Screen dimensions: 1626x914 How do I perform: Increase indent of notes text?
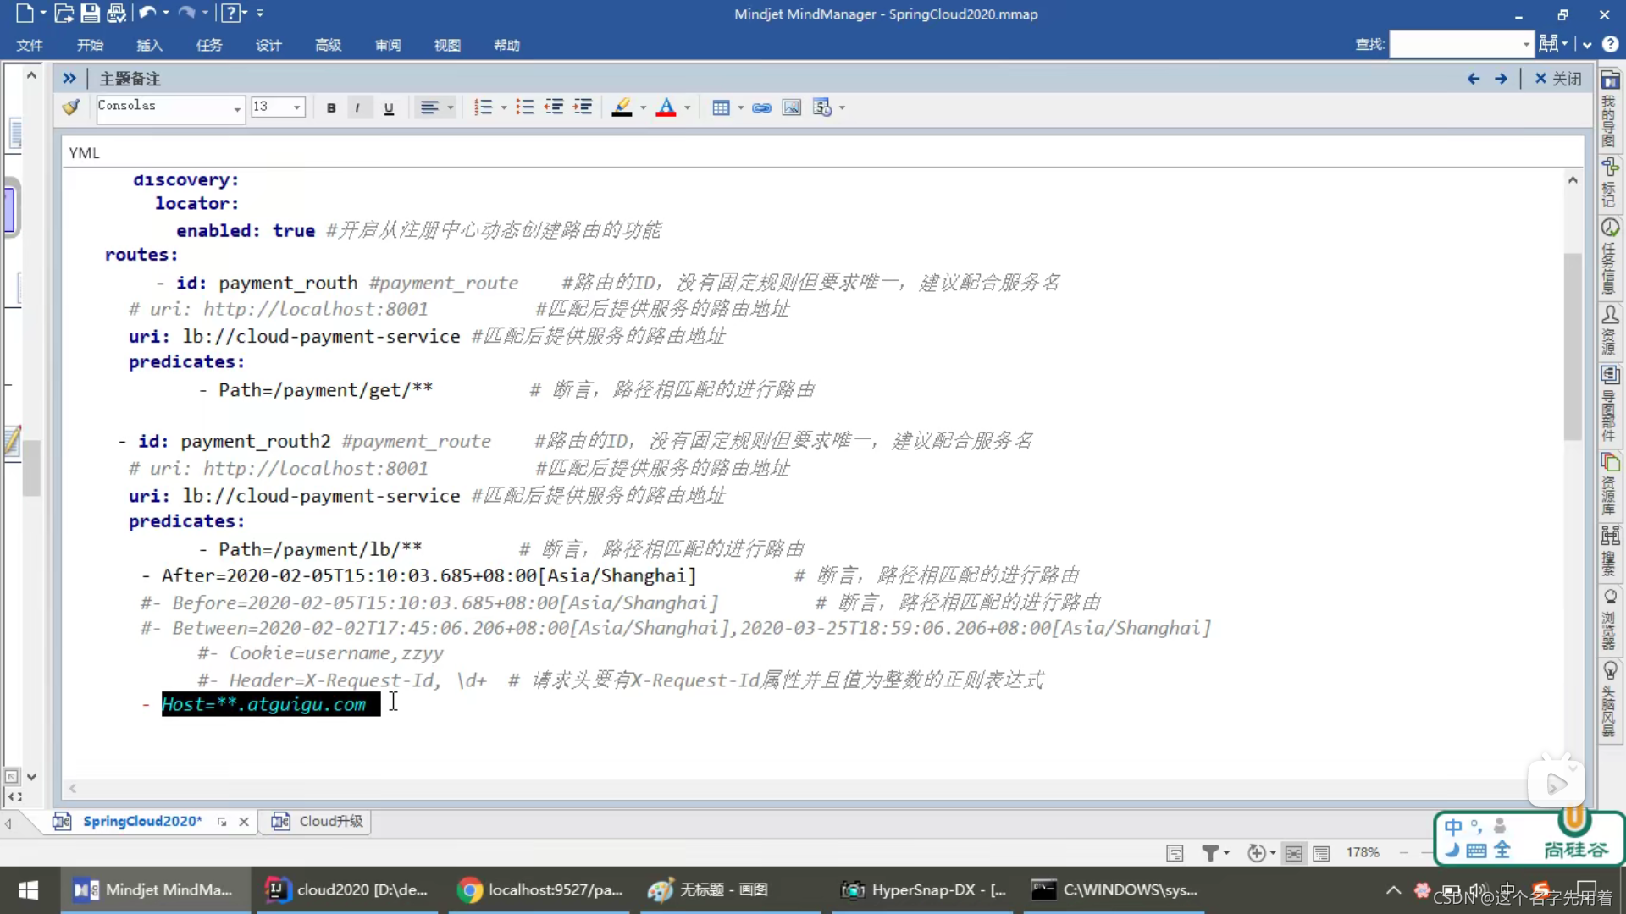[583, 107]
